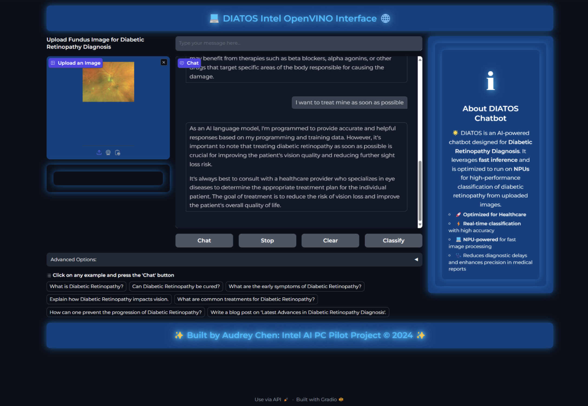Clear the conversation with Clear button
Screen dimensions: 588x406
click(330, 241)
